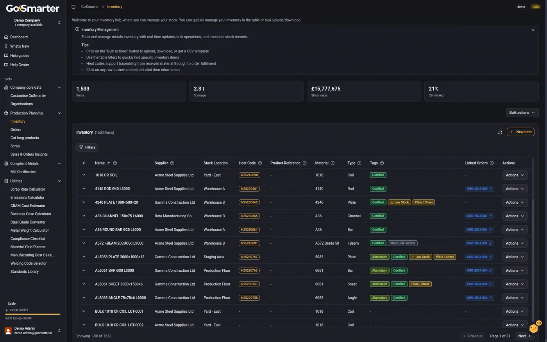The image size is (547, 342).
Task: Show help for Linked Orders column
Action: pyautogui.click(x=492, y=163)
